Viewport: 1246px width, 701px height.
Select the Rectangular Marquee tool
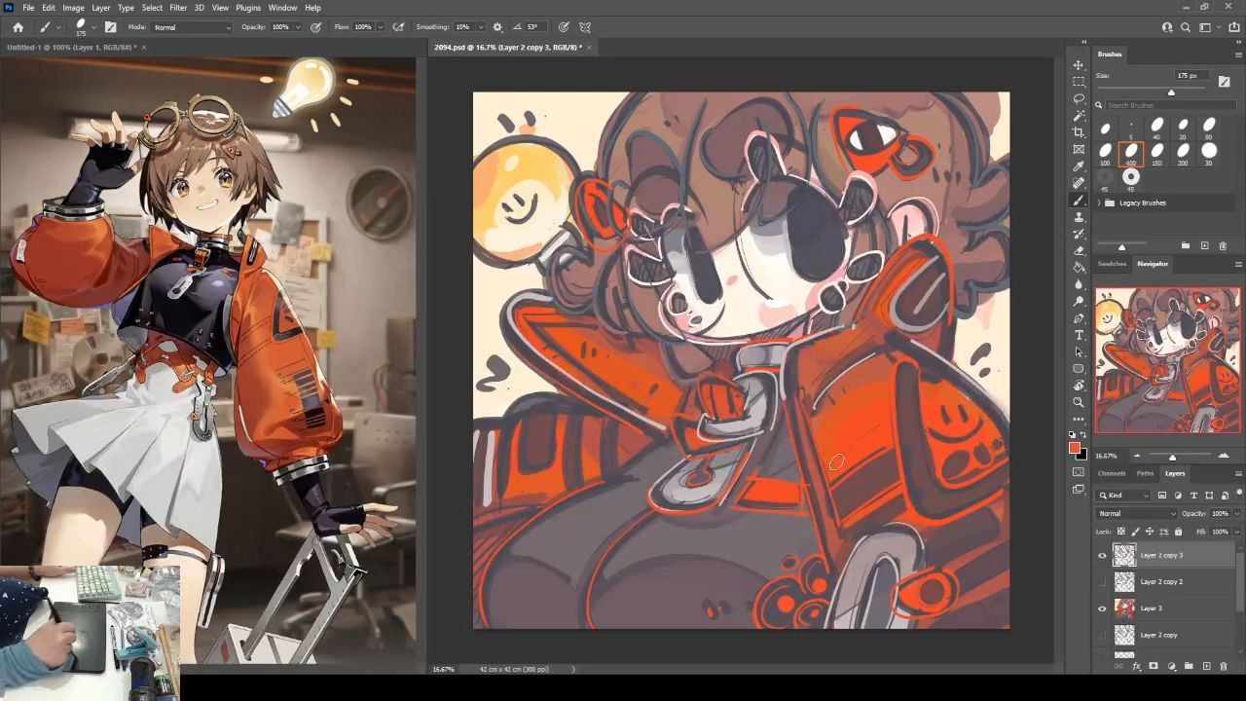click(x=1079, y=82)
